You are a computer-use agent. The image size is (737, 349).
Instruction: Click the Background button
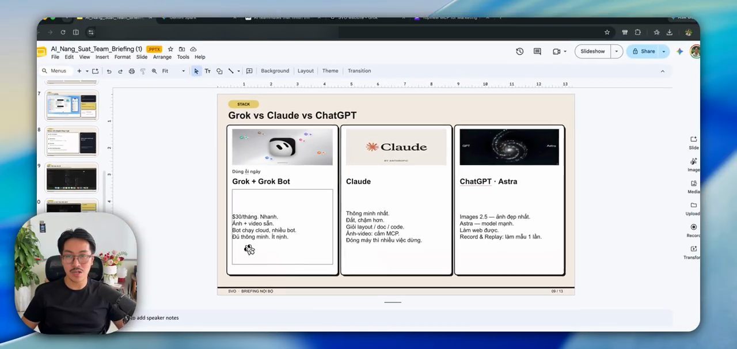[x=275, y=71]
